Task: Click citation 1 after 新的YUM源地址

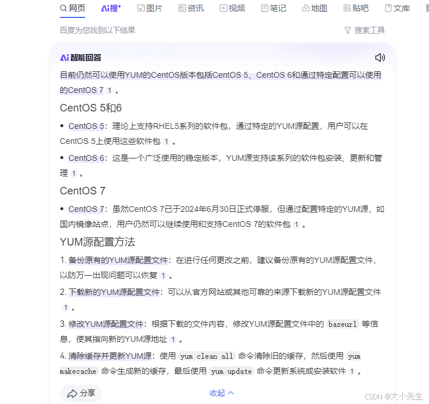Action: (x=173, y=340)
